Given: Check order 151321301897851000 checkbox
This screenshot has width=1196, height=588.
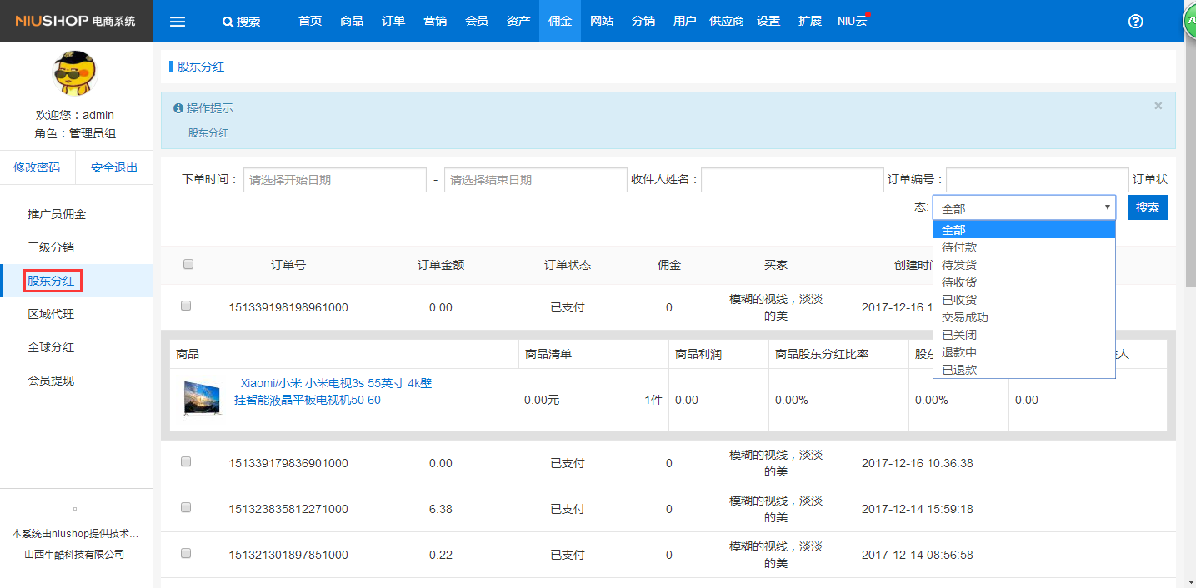Looking at the screenshot, I should click(x=186, y=553).
